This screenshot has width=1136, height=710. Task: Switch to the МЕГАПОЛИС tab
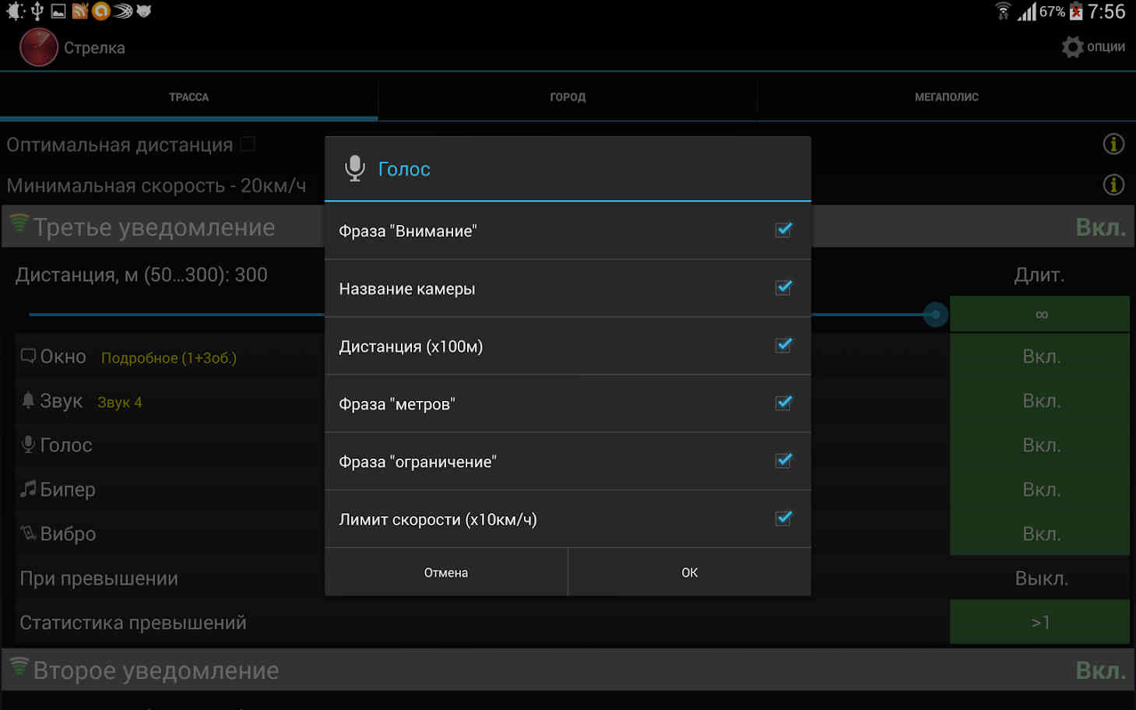click(x=946, y=97)
